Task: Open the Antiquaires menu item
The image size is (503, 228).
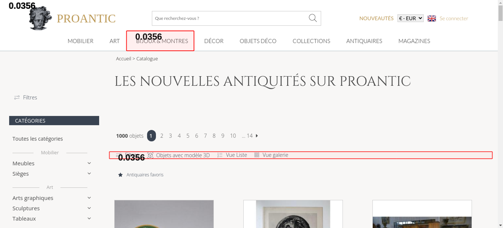Action: point(364,41)
